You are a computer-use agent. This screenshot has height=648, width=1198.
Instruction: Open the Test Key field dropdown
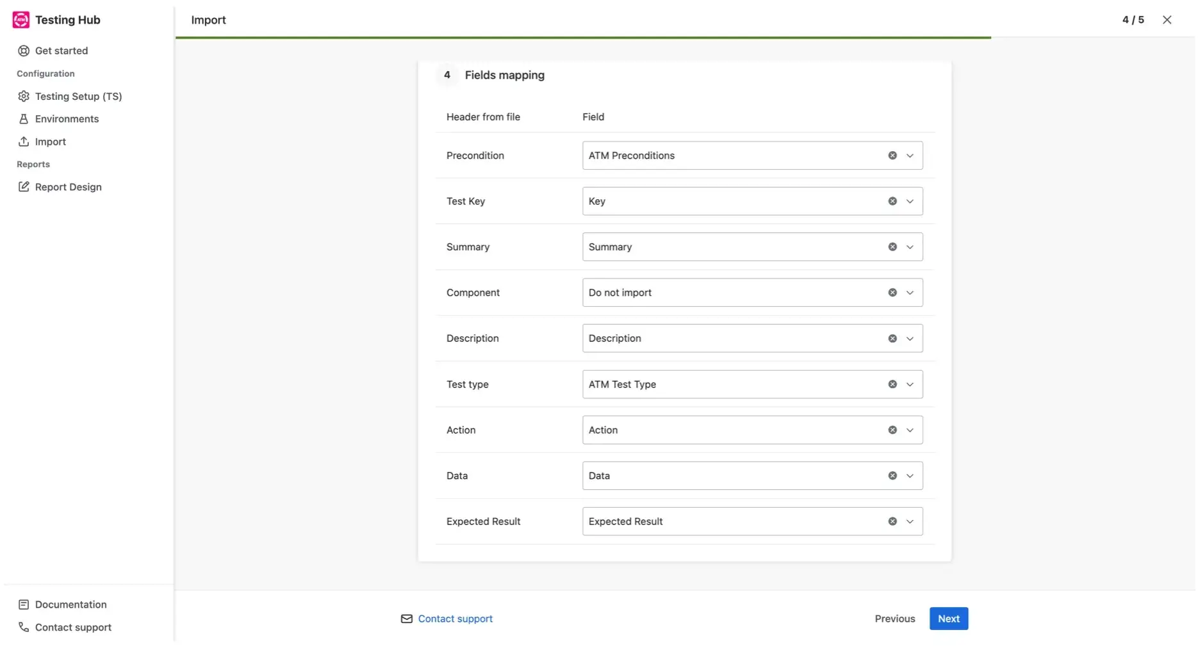click(909, 201)
